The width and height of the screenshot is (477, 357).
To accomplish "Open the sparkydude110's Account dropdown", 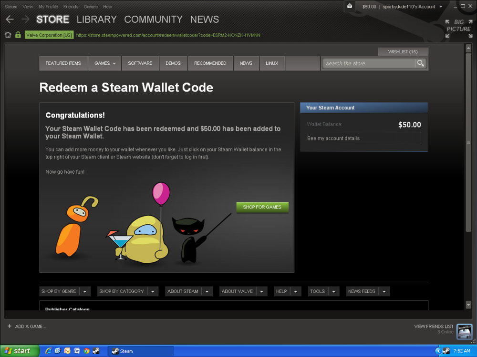I will pyautogui.click(x=413, y=6).
